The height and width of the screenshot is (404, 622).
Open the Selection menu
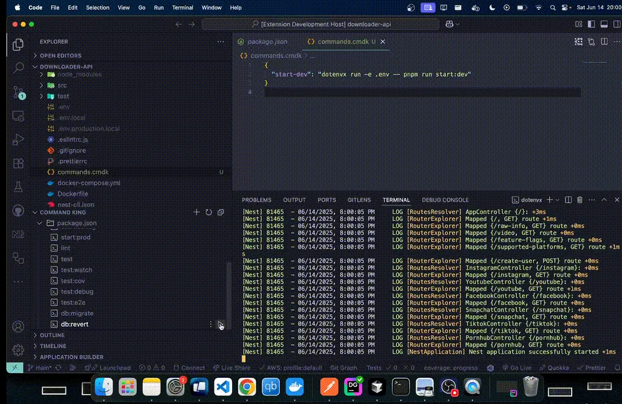[x=98, y=7]
